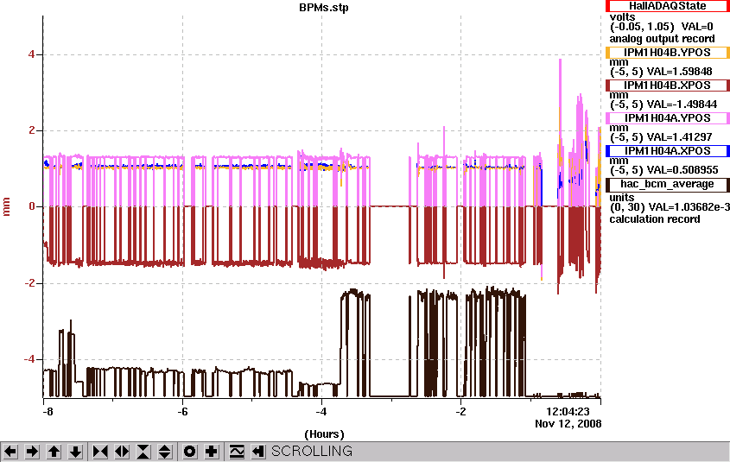Select the IPM1H04A.XPOS blue legend entry

667,151
